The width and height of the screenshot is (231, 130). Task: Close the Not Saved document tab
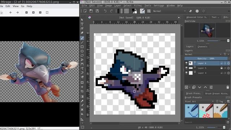point(179,18)
